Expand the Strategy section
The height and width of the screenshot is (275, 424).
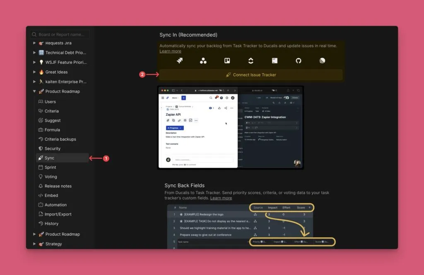[x=34, y=244]
